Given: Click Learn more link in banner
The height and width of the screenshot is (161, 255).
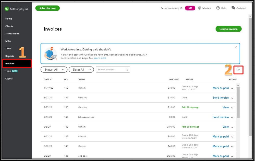Looking at the screenshot, I should (100, 58).
